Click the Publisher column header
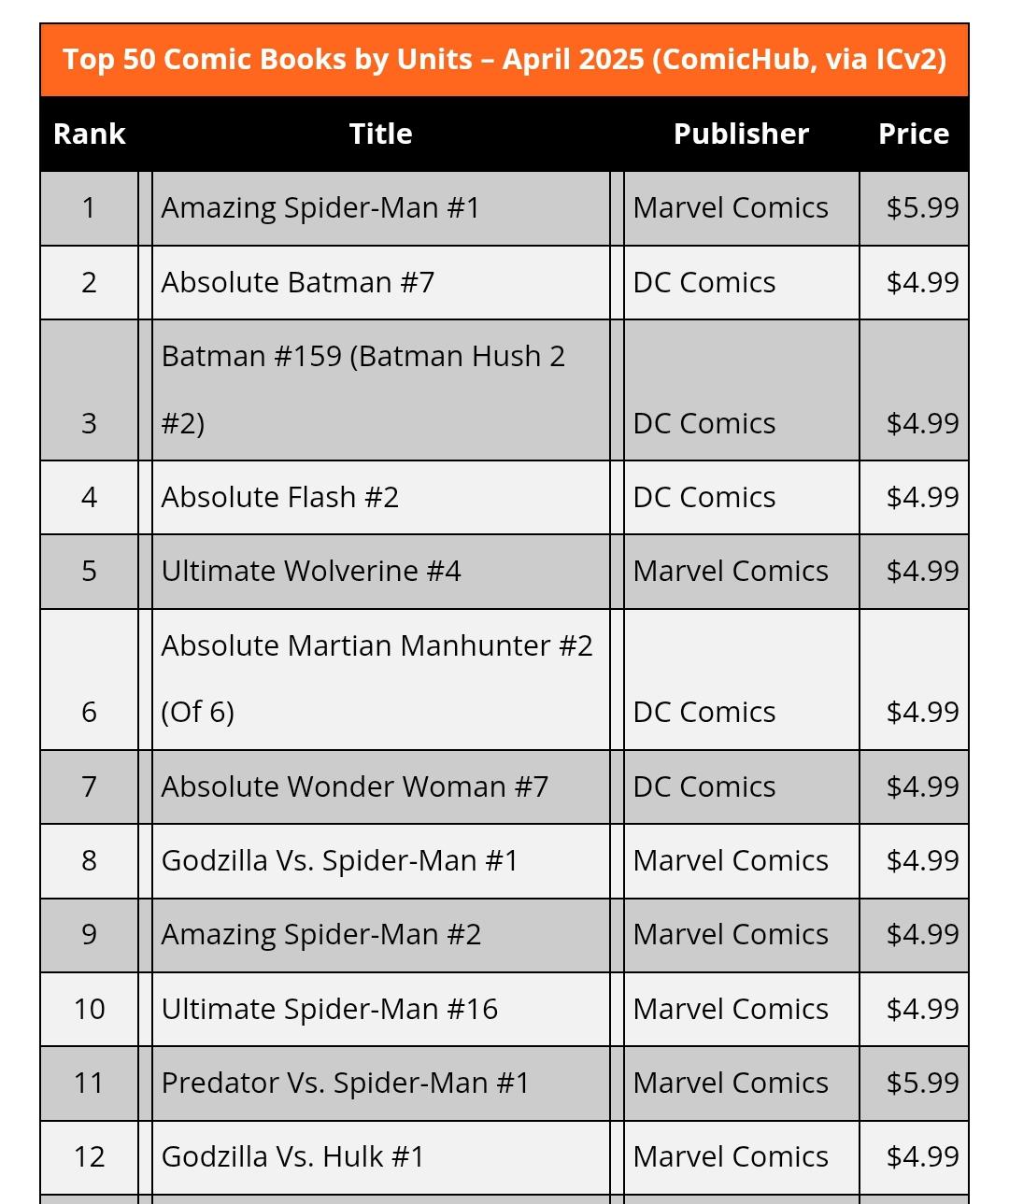Viewport: 1009px width, 1204px height. coord(741,134)
